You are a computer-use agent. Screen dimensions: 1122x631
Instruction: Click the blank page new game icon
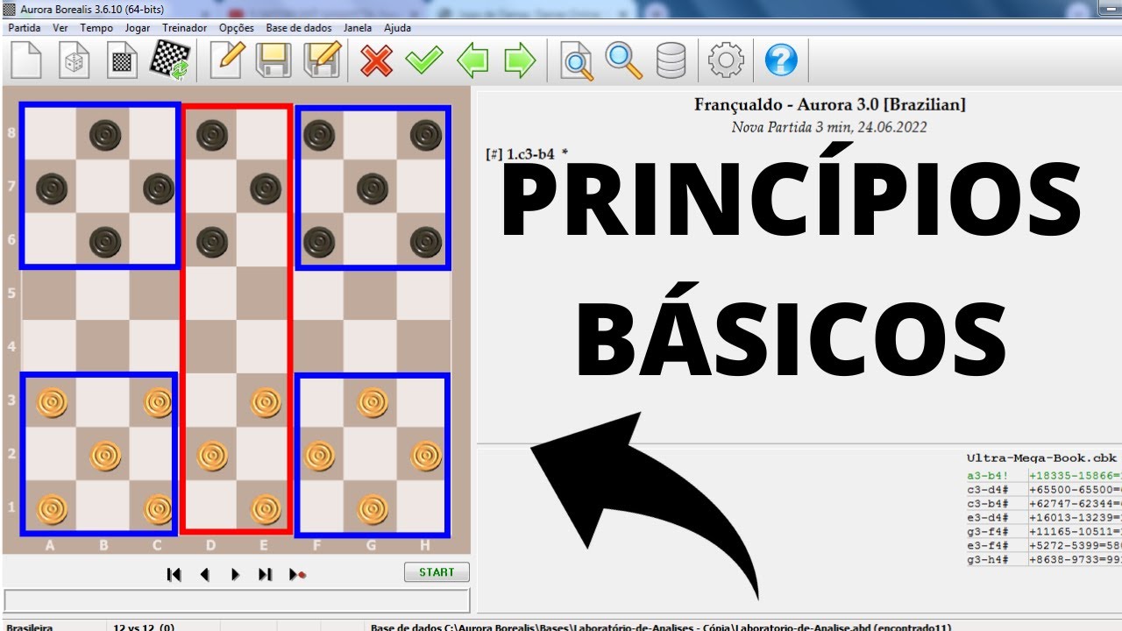pyautogui.click(x=26, y=60)
